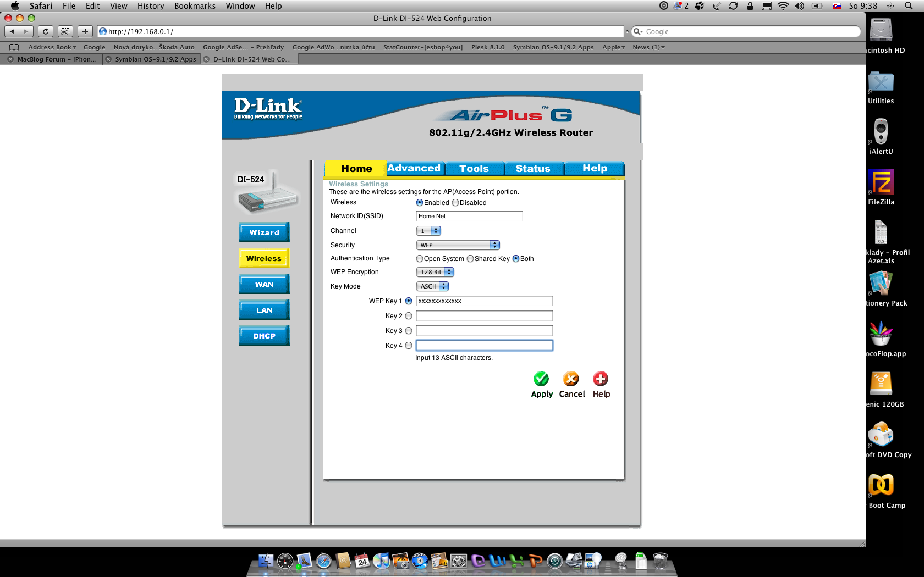Open the WEP Encryption 128 Bit dropdown
The height and width of the screenshot is (577, 924).
point(435,272)
